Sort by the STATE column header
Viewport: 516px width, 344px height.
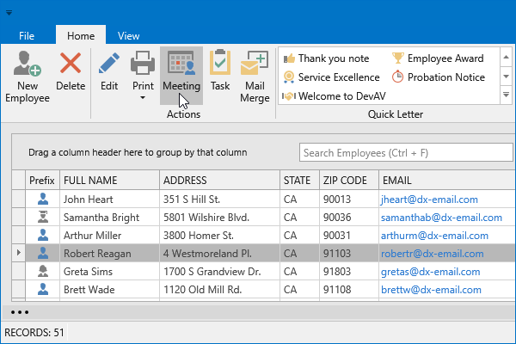pyautogui.click(x=299, y=181)
